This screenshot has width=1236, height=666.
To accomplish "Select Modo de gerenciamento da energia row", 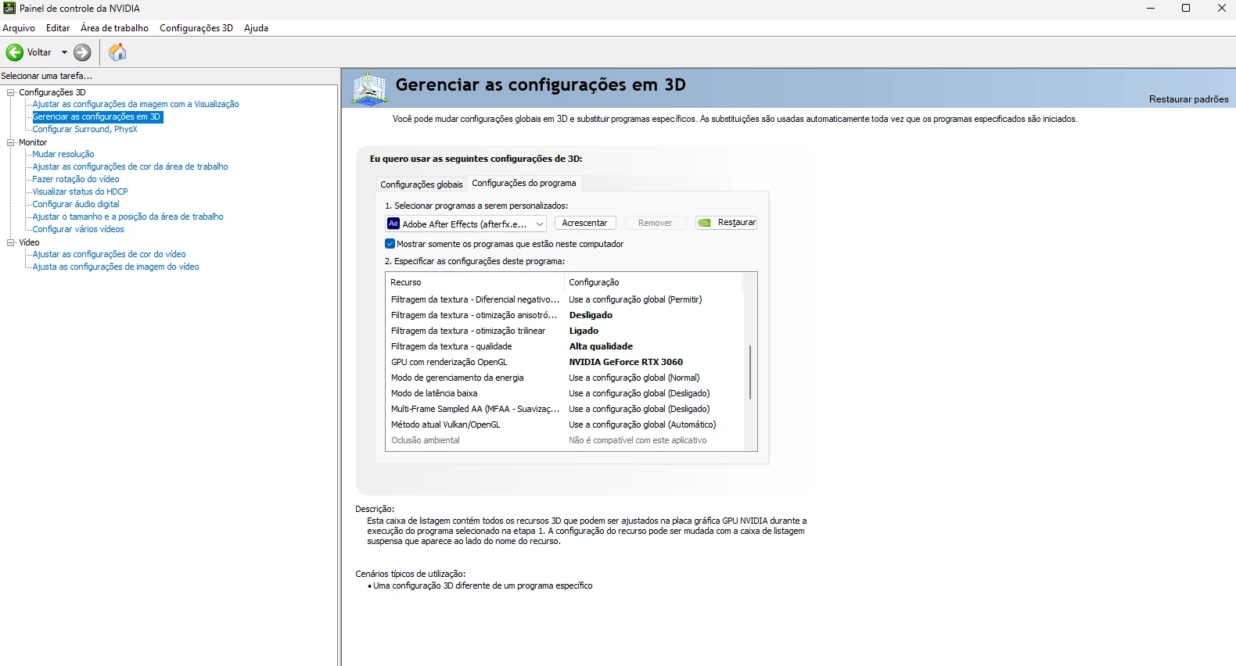I will (564, 378).
